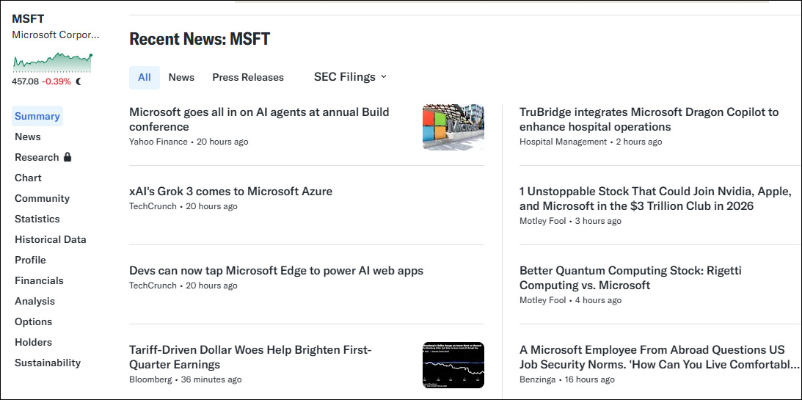Open the Microsoft Edge AI web apps story
The image size is (802, 400).
(x=276, y=271)
